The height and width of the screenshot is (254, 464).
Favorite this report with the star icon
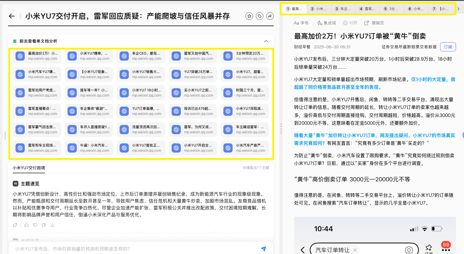249,16
